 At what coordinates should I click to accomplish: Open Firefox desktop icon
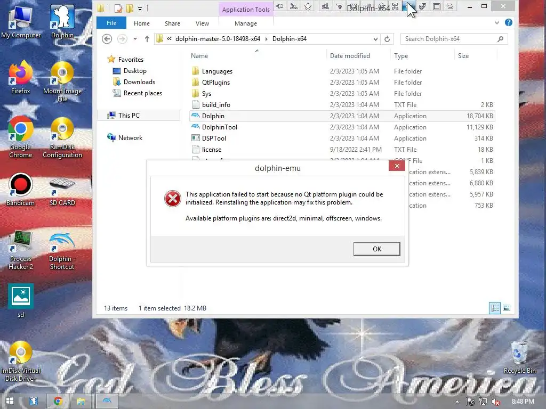tap(21, 77)
